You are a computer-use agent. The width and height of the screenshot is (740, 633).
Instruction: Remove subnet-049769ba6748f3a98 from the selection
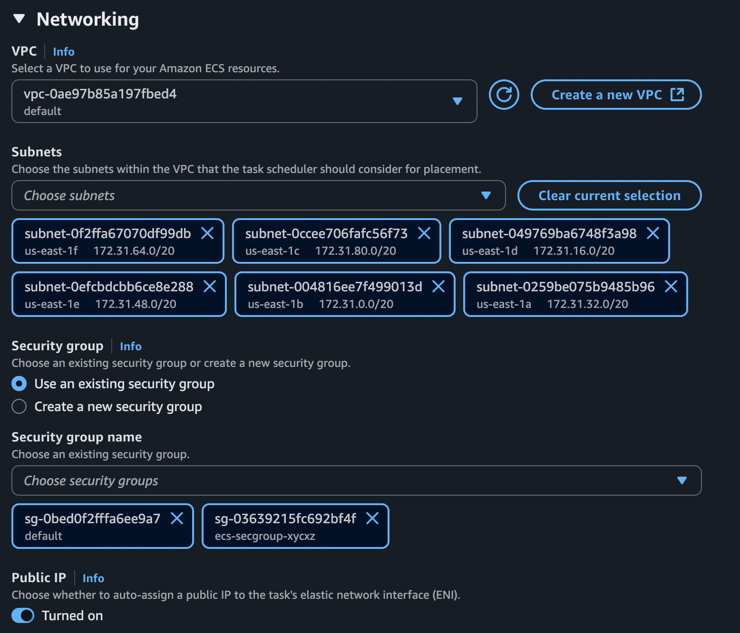click(653, 233)
